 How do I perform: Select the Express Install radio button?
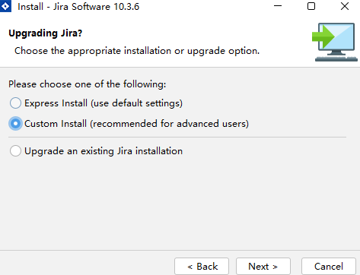coord(15,103)
